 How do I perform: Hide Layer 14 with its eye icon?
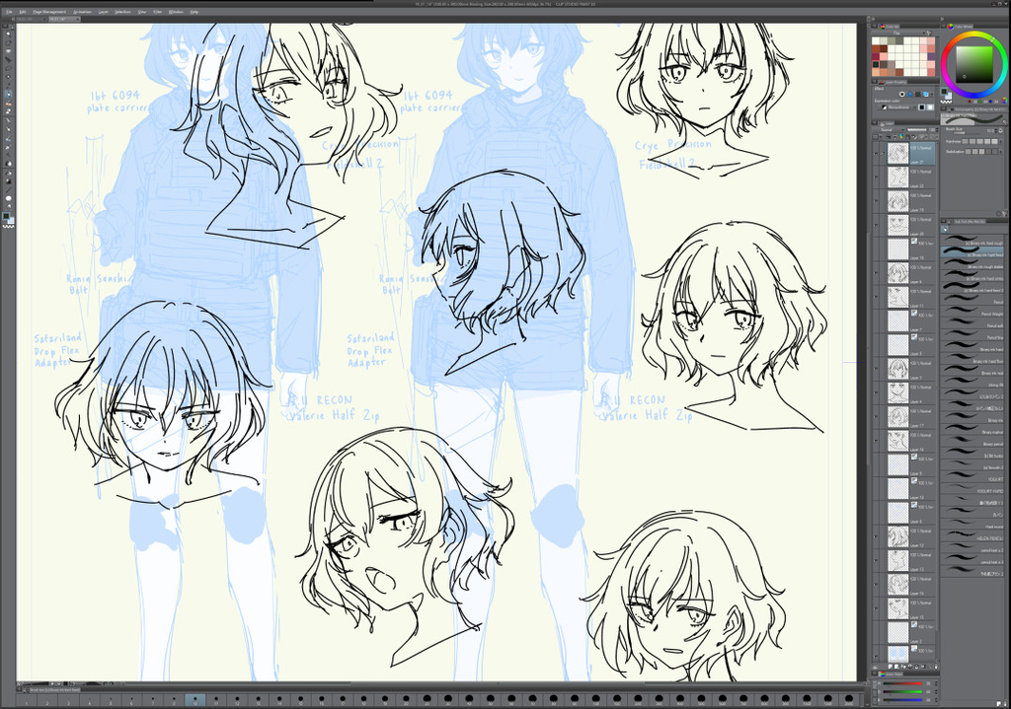[876, 585]
